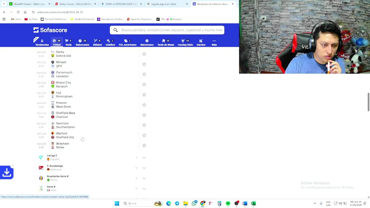Open the Apuestas Deportivas bookmark
The width and height of the screenshot is (370, 208).
140,19
